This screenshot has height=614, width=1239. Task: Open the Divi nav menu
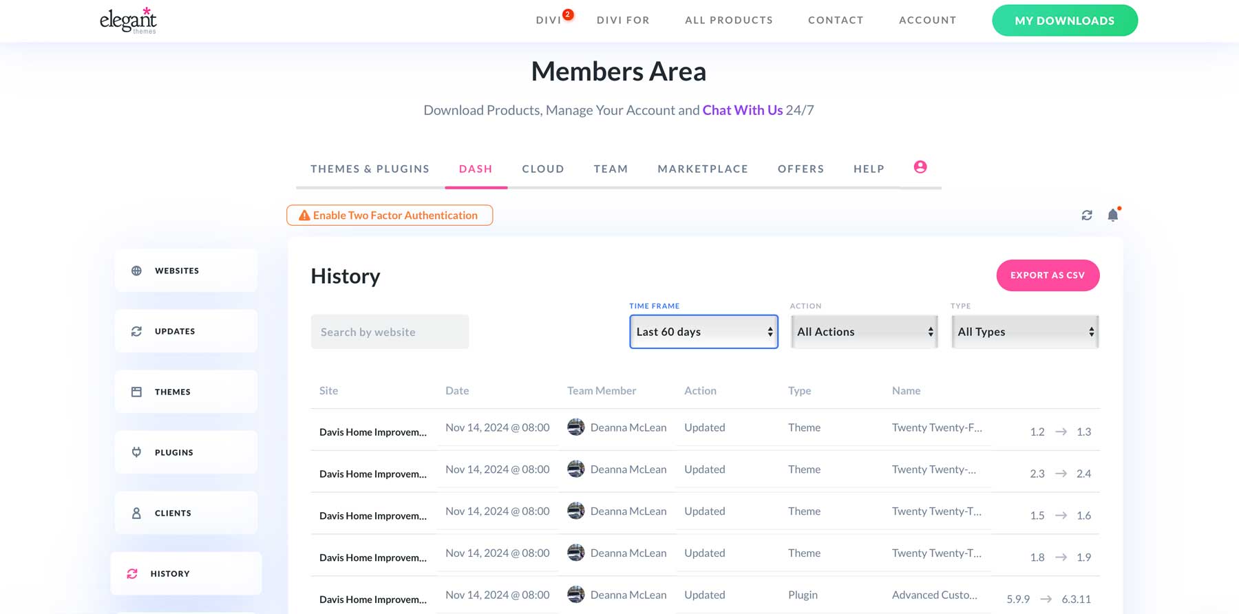click(549, 20)
